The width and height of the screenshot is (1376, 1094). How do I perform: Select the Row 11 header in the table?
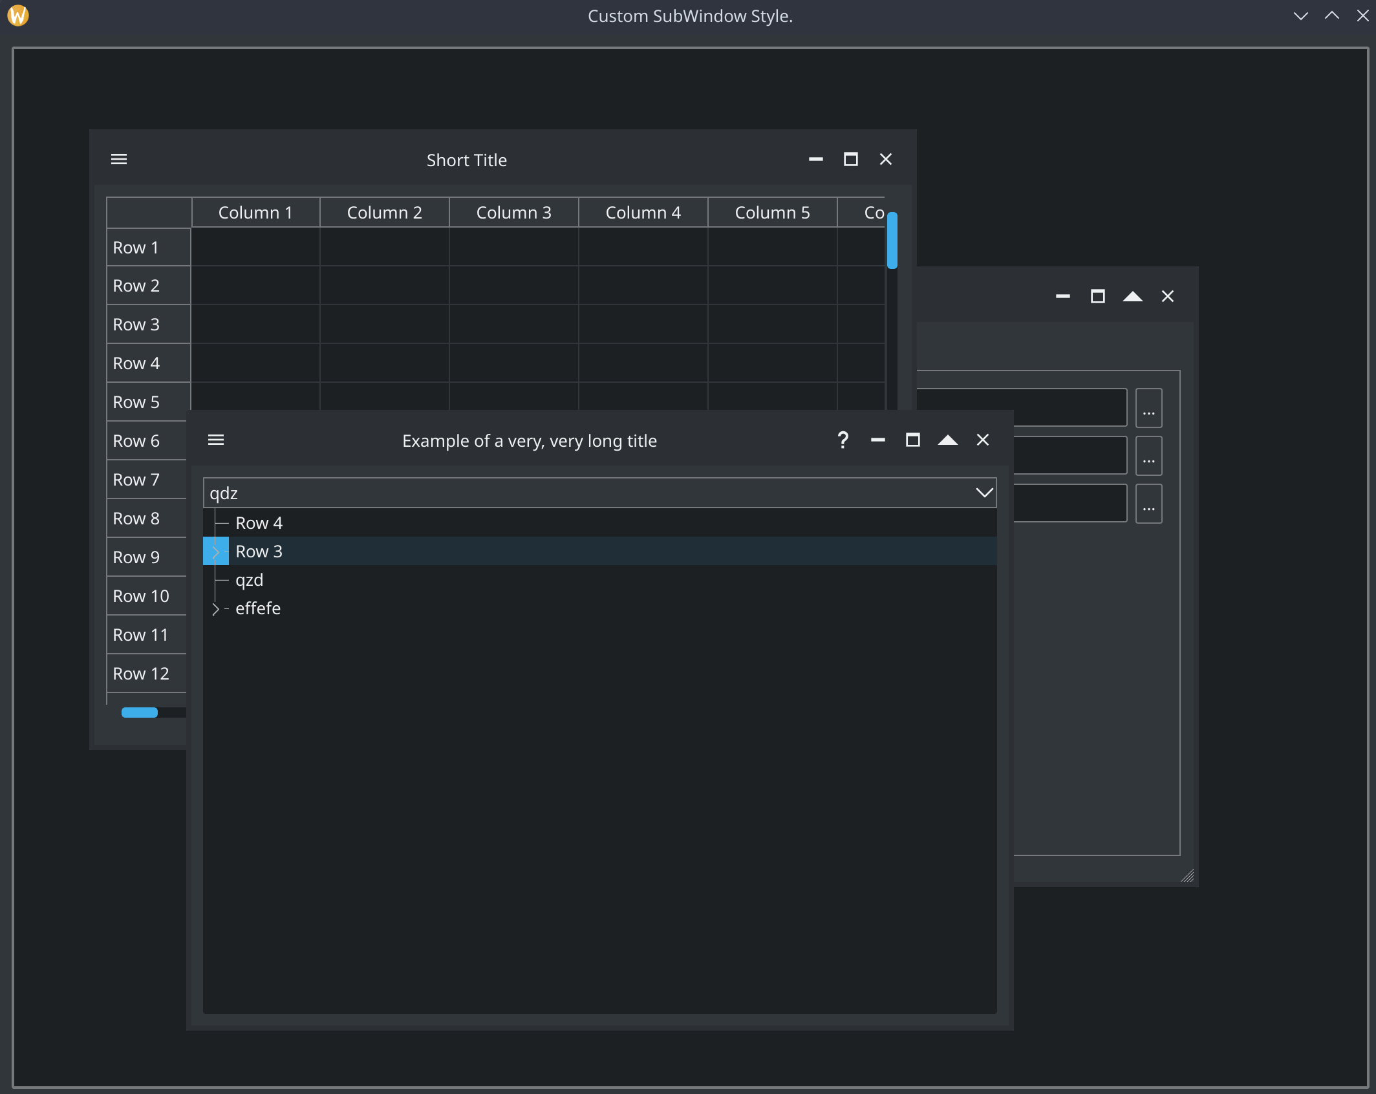147,634
